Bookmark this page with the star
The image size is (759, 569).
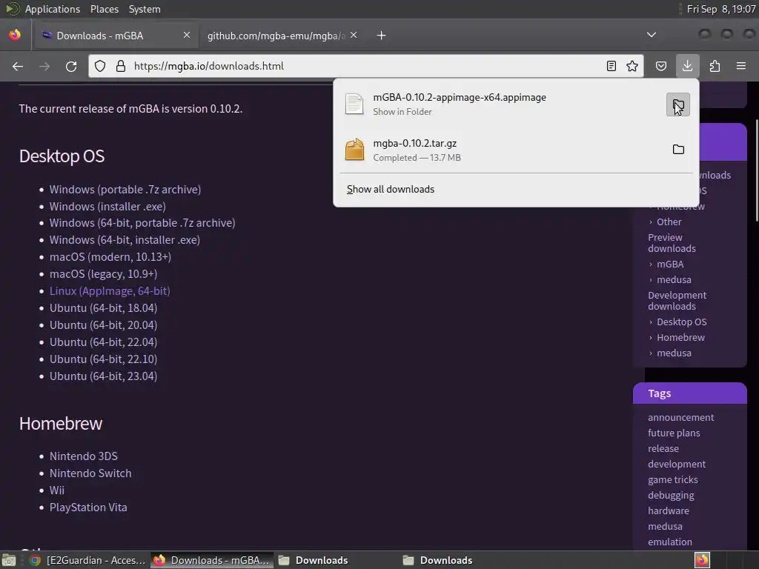click(632, 66)
